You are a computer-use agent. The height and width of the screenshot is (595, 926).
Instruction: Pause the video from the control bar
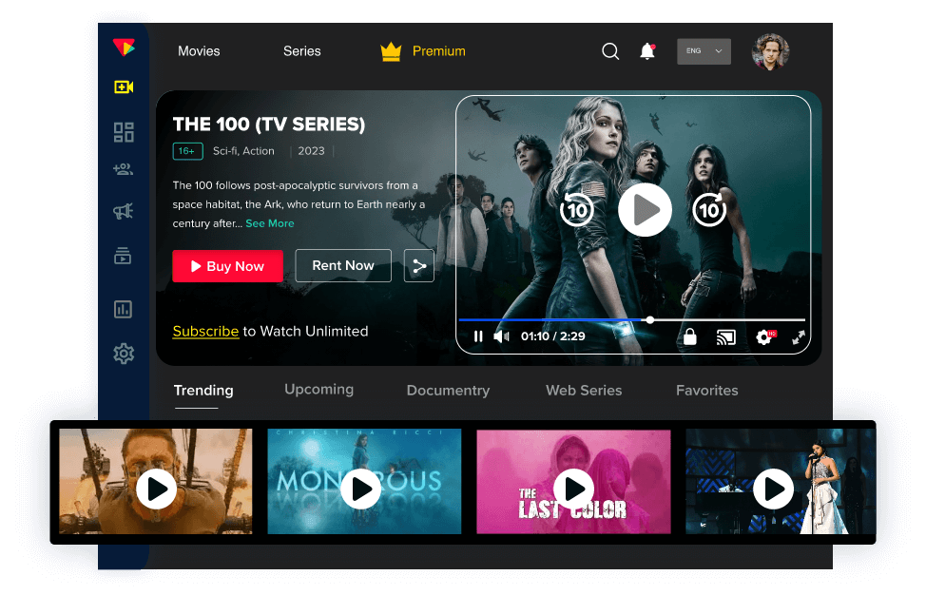[x=478, y=336]
